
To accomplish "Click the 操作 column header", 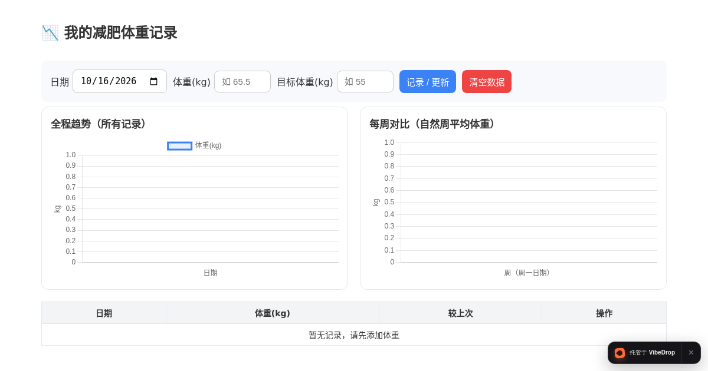I will pyautogui.click(x=604, y=313).
